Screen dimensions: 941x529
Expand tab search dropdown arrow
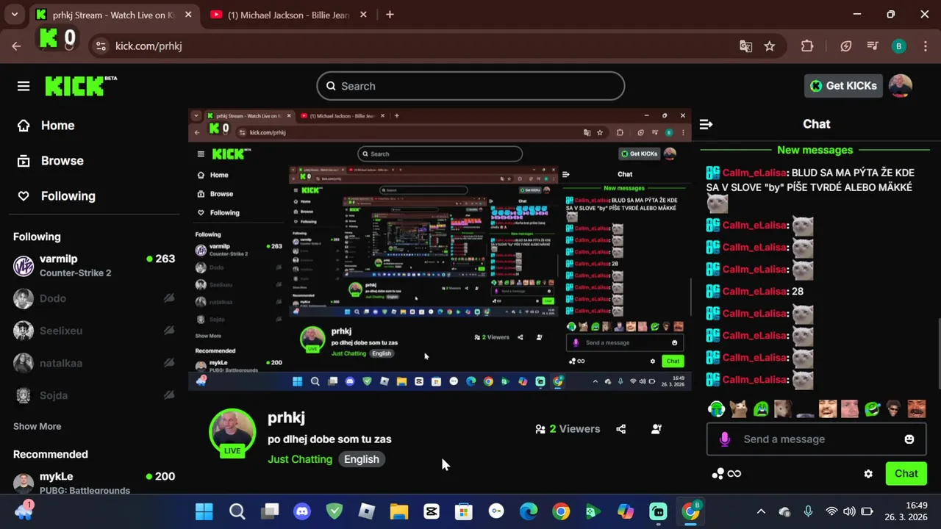tap(14, 14)
